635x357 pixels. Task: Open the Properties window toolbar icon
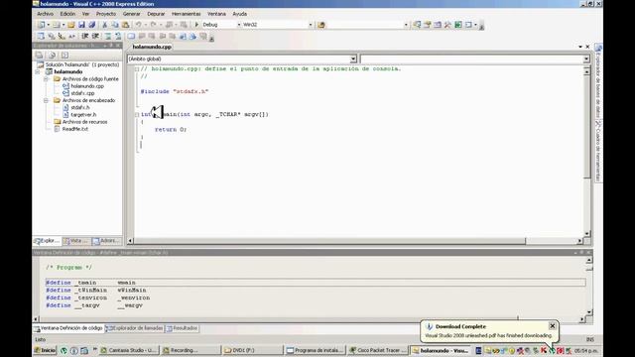[x=428, y=25]
